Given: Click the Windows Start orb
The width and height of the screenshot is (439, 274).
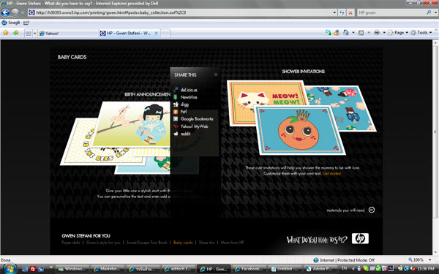Looking at the screenshot, I should pos(10,269).
